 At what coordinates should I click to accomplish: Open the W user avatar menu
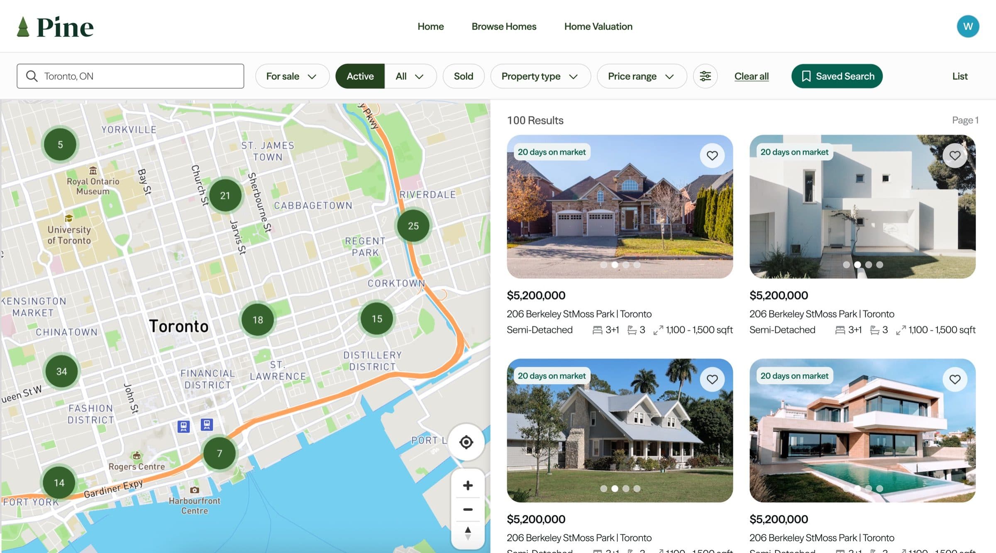[968, 27]
